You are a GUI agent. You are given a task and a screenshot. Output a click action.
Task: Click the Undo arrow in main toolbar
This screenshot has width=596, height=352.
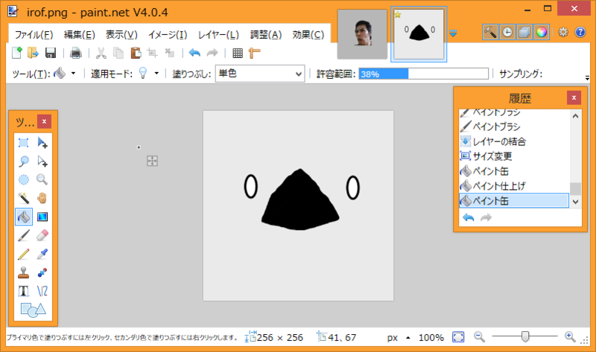(194, 53)
